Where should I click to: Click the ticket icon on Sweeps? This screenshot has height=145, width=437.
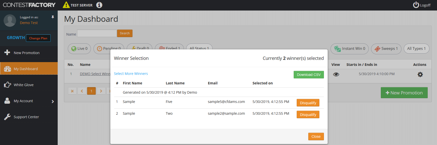377,49
